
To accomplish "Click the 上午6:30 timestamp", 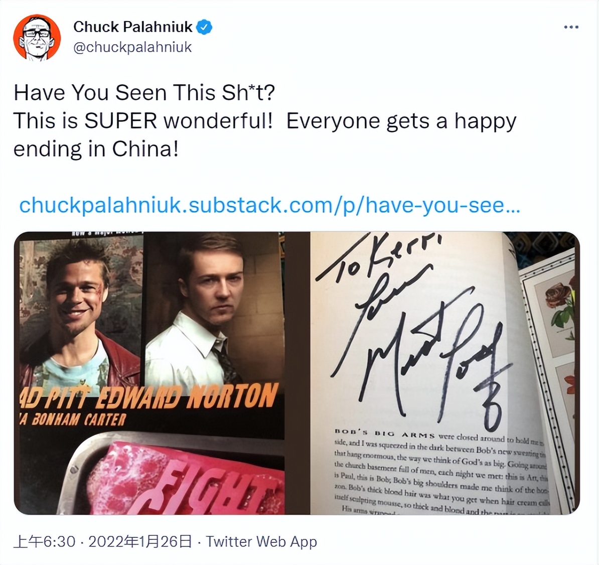I will point(45,542).
